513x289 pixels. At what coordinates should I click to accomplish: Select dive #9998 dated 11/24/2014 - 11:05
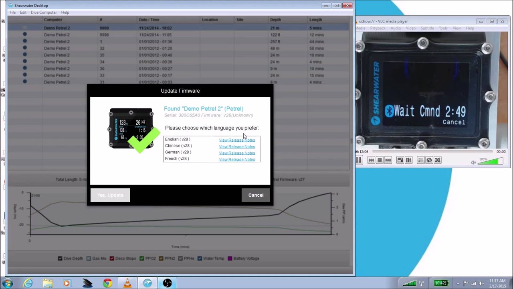178,35
